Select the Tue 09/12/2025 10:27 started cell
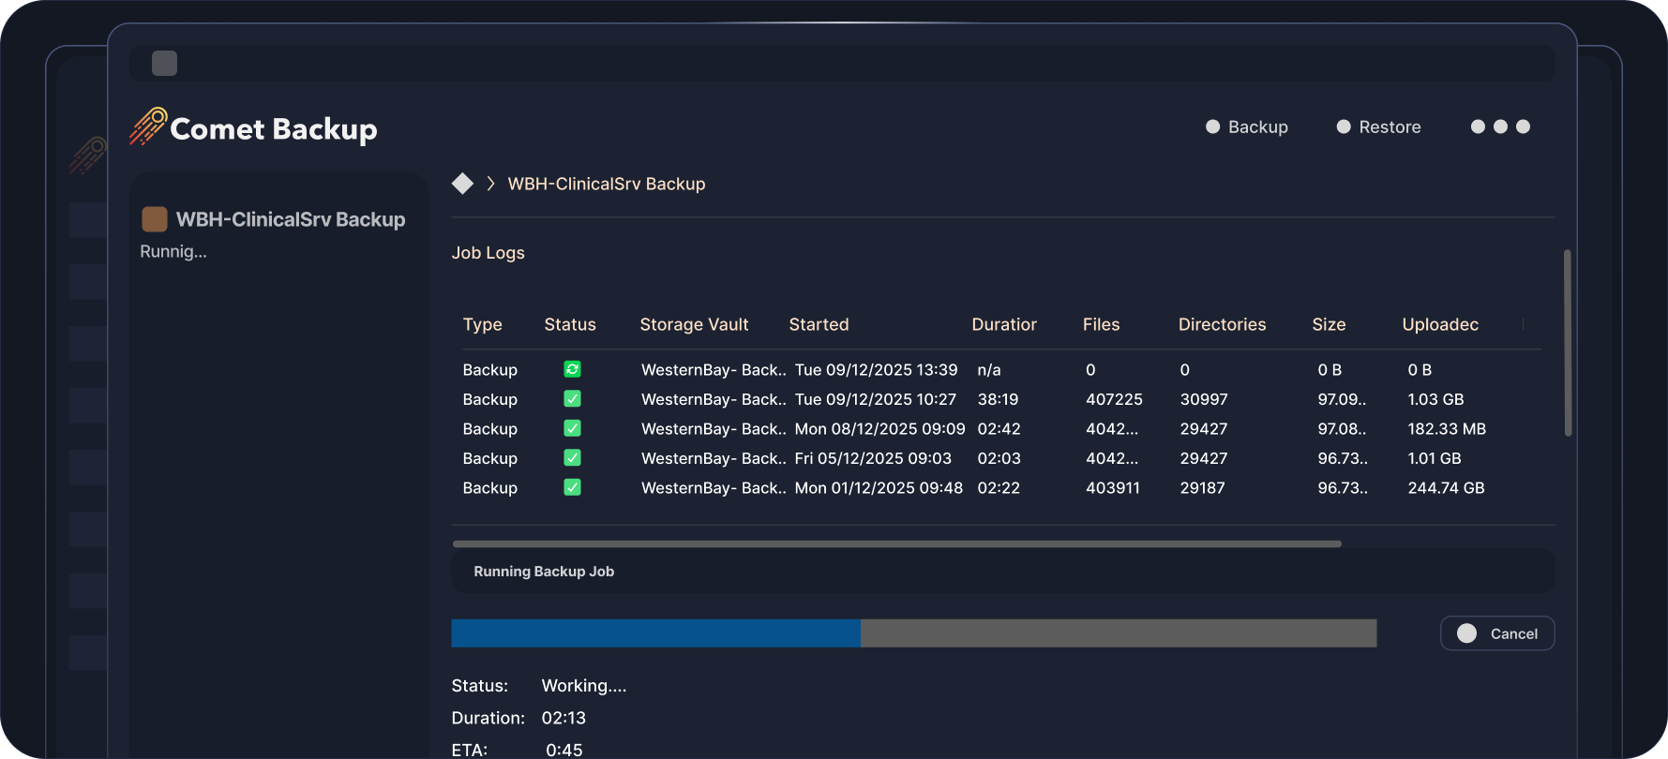The image size is (1668, 759). pos(875,399)
